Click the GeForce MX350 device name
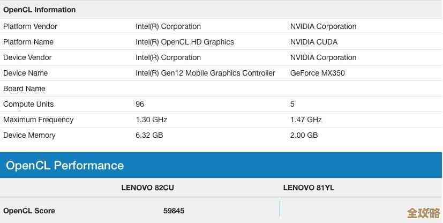443x223 pixels. click(x=318, y=73)
